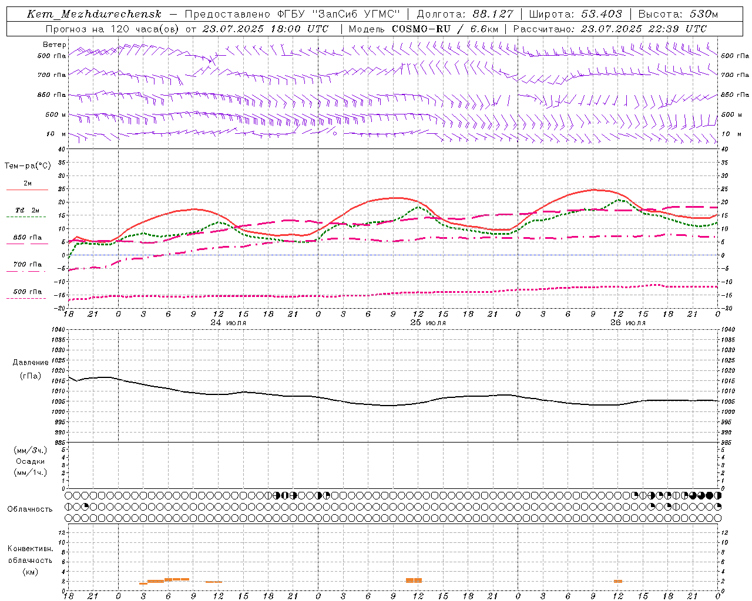Click the Высота: 530м label
The height and width of the screenshot is (601, 752).
(678, 14)
